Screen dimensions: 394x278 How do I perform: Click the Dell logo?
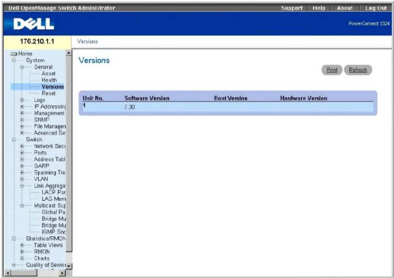coord(33,24)
